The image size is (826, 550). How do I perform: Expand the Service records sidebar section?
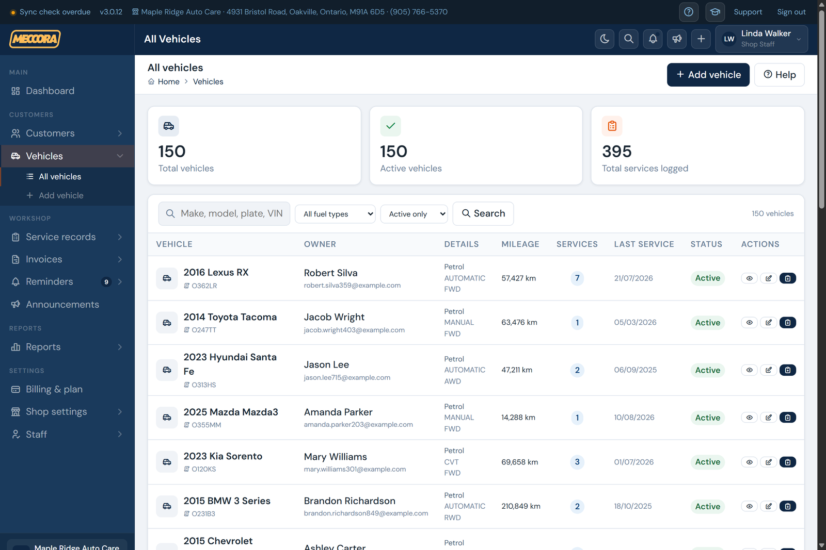pos(67,237)
